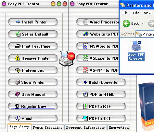This screenshot has height=132, width=154.
Task: Click the gears icon on Preferences
Action: click(18, 70)
